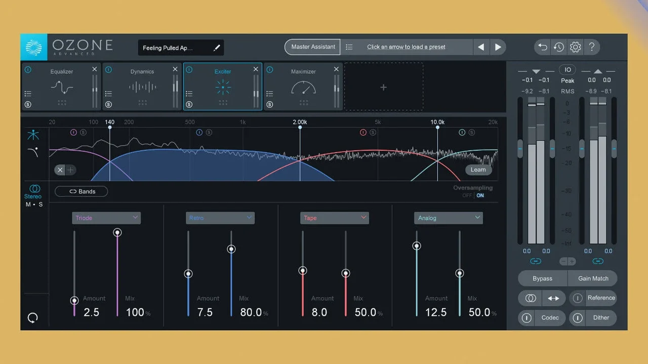Screen dimensions: 648x364
Task: Enable the Reference power toggle
Action: (x=577, y=298)
